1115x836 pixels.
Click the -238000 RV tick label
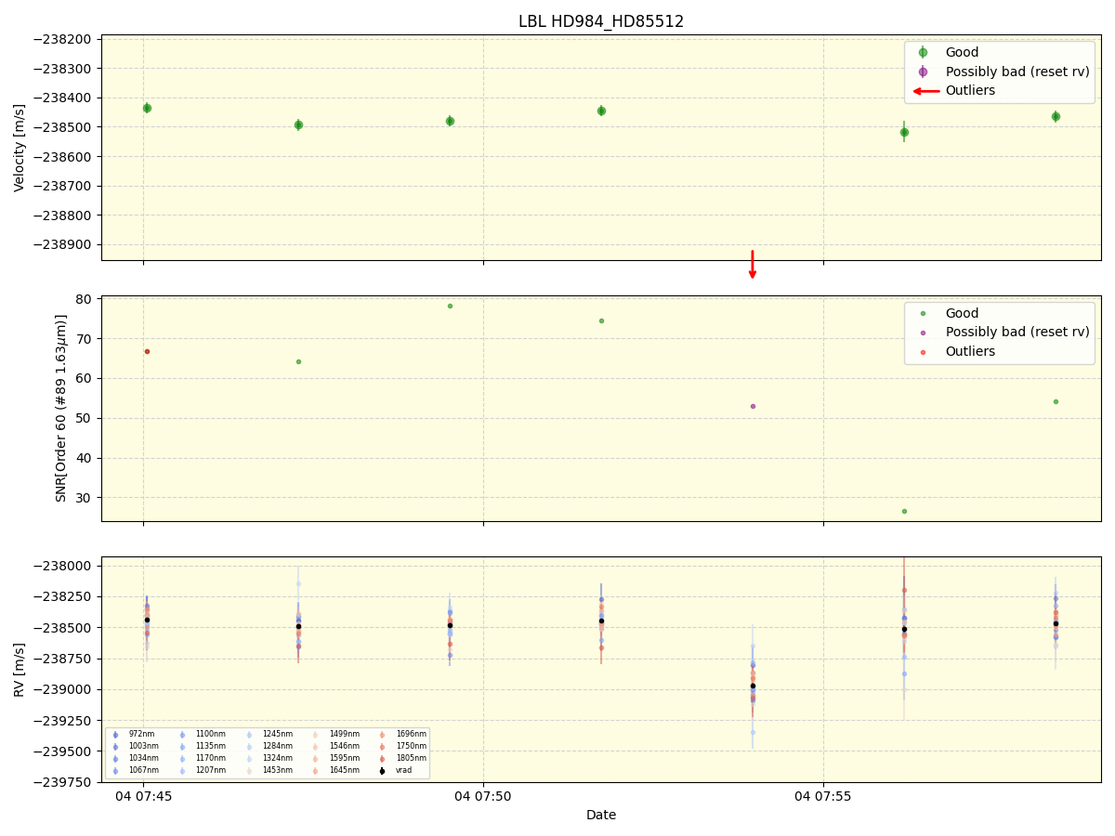(63, 566)
